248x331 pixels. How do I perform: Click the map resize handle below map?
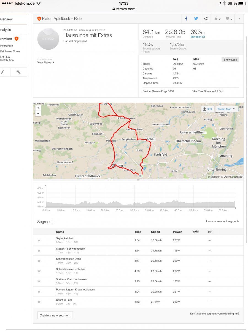point(138,180)
